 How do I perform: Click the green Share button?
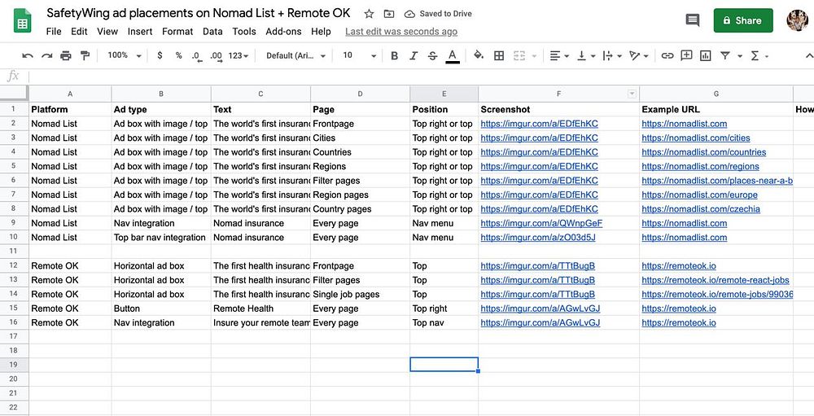tap(743, 20)
